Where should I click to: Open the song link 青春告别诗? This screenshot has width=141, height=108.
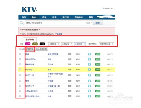[x=30, y=64]
